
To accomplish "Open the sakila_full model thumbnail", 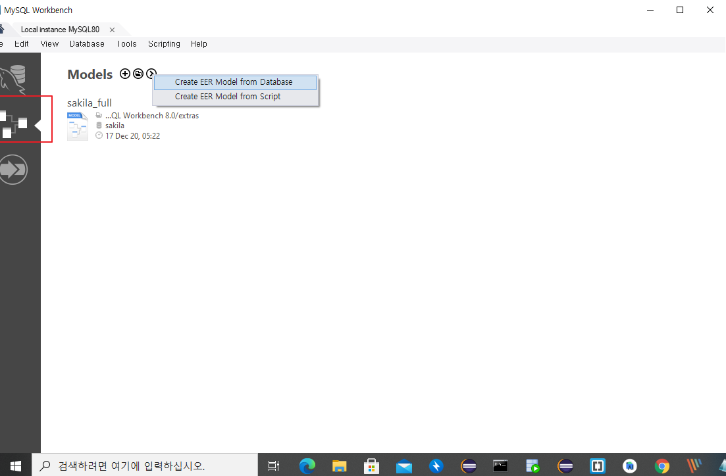I will pos(77,126).
